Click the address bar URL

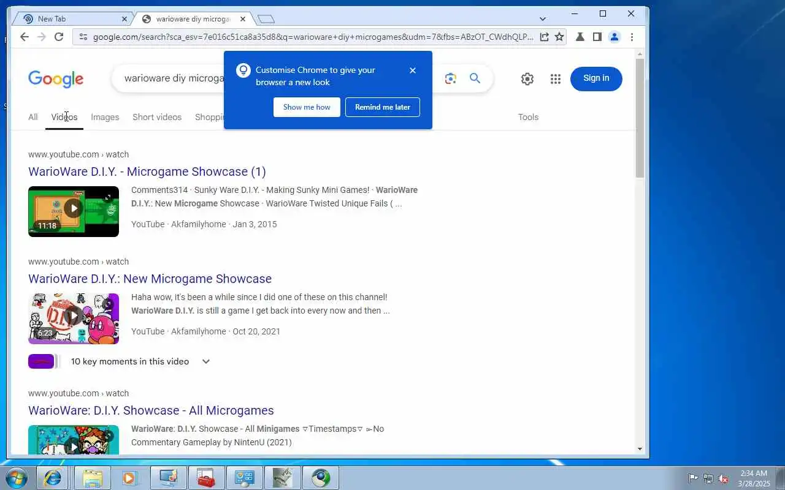pyautogui.click(x=313, y=37)
